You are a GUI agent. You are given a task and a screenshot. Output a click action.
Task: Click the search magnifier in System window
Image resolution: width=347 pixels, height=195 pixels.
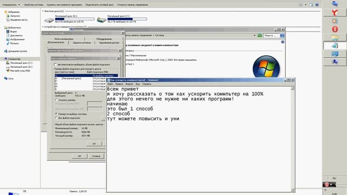pyautogui.click(x=282, y=35)
